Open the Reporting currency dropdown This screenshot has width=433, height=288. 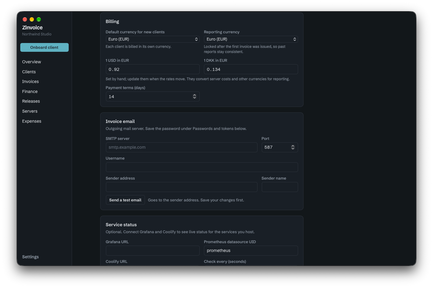tap(251, 39)
